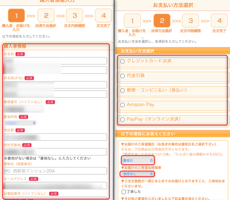Select 郵便・コンビニ払い(後払い) radio button
230x200 pixels.
point(123,91)
